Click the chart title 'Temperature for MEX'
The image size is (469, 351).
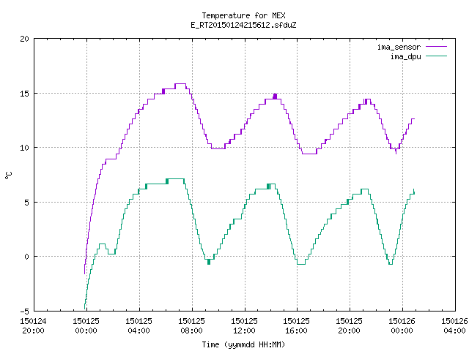coord(243,15)
